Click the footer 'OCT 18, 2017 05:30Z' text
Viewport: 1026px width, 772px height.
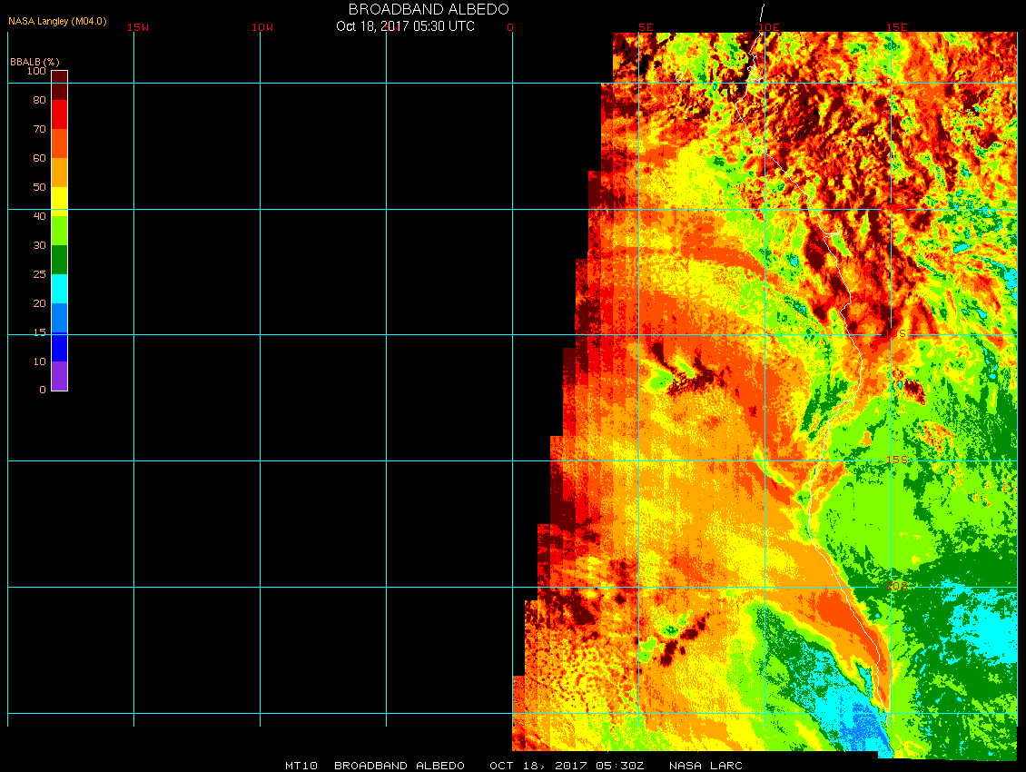[x=567, y=766]
